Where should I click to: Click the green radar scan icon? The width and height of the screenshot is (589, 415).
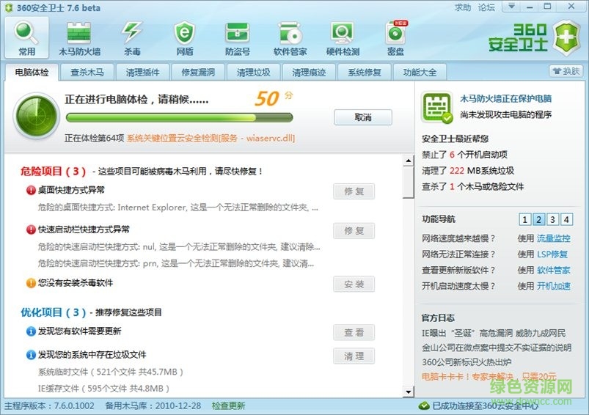(x=37, y=116)
